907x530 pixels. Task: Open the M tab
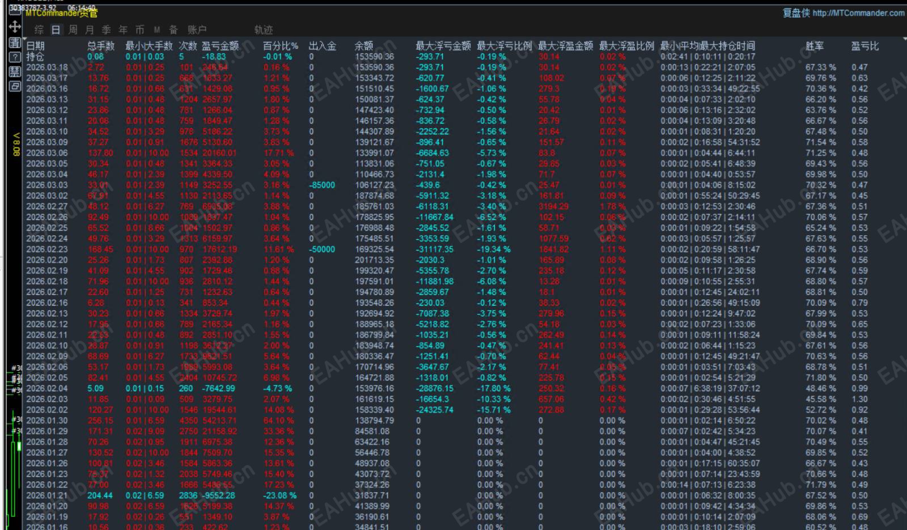[157, 29]
